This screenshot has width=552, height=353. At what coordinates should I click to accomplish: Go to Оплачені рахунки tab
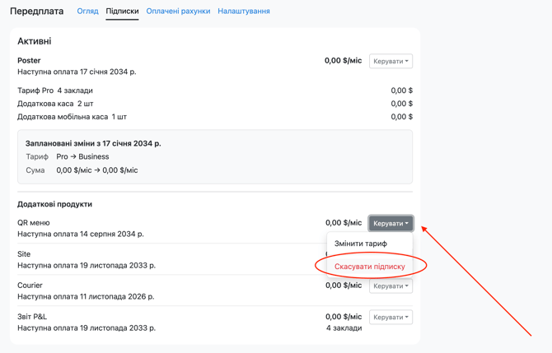pyautogui.click(x=178, y=12)
